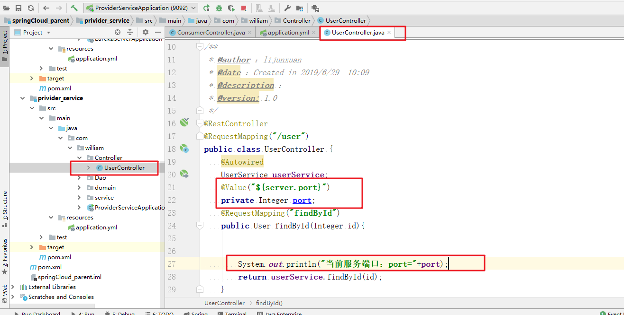This screenshot has width=624, height=315.
Task: Collapse all in the Project panel header
Action: coord(130,32)
